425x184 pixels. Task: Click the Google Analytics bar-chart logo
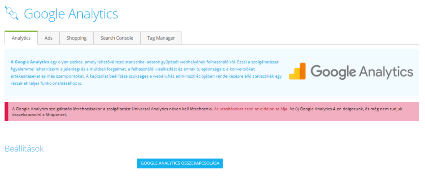pos(297,71)
